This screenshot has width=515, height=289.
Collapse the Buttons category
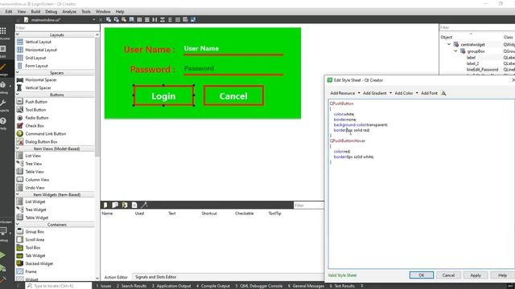tap(18, 95)
